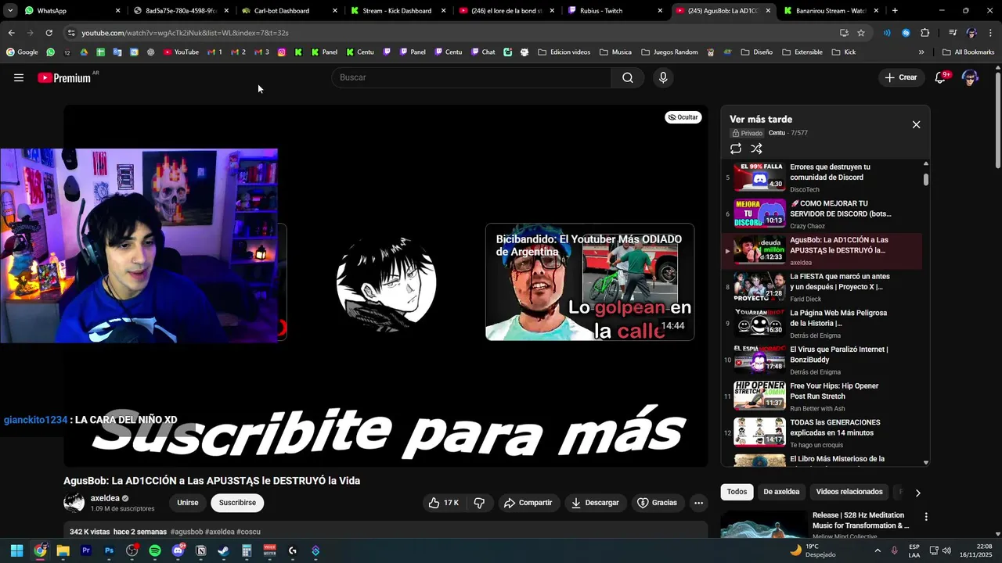Screen dimensions: 1002x563
Task: Toggle playlist shuffle
Action: 756,149
